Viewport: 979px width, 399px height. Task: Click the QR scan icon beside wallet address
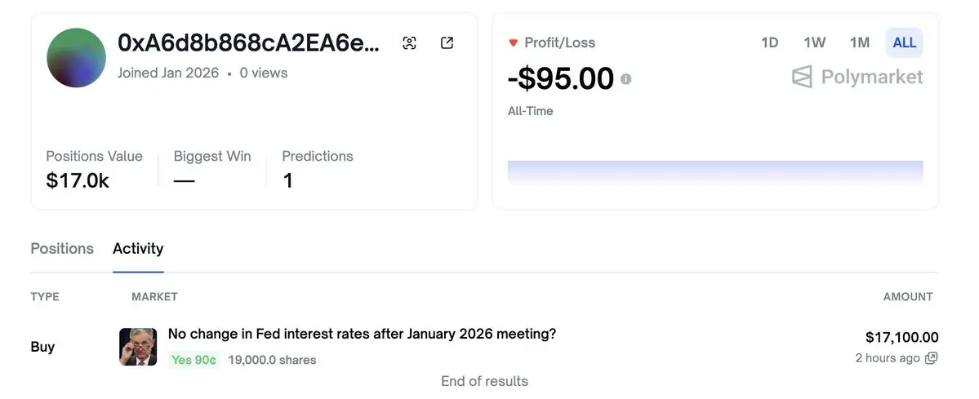tap(410, 43)
